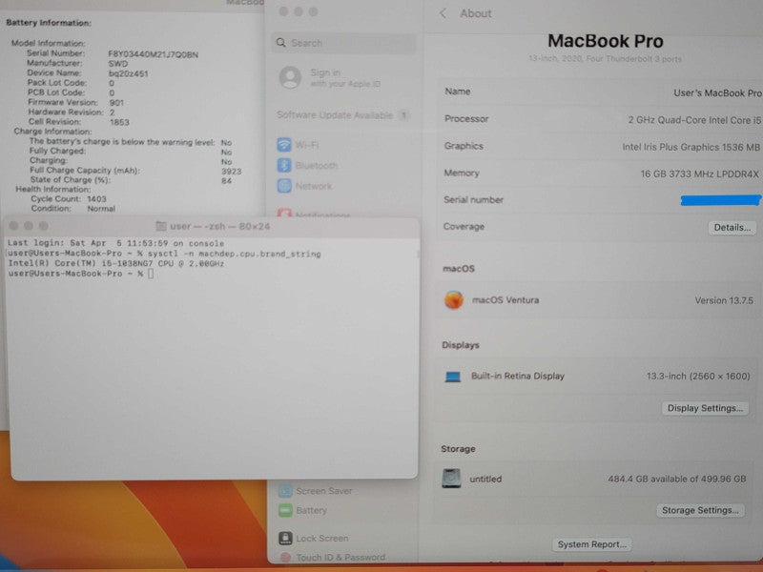Click the State of Charge value 84

(226, 181)
